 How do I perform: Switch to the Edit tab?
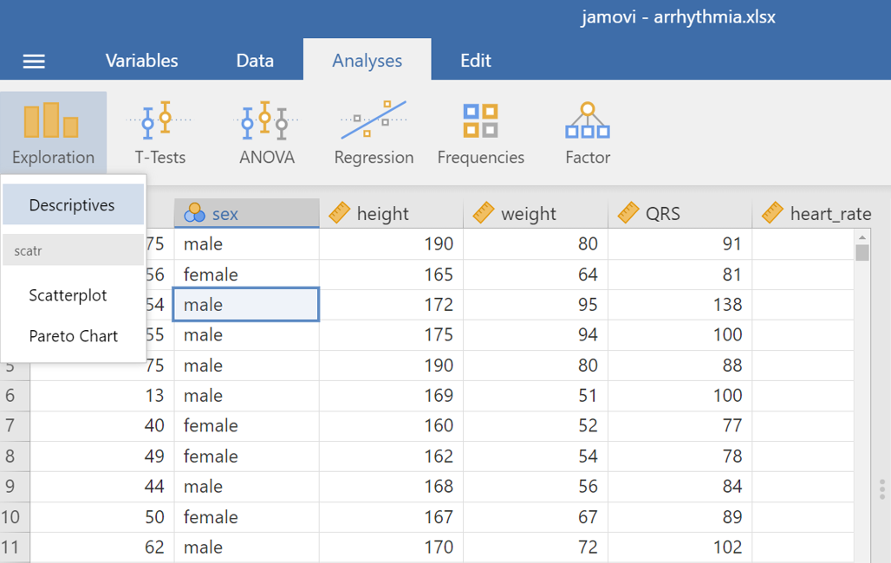(475, 61)
